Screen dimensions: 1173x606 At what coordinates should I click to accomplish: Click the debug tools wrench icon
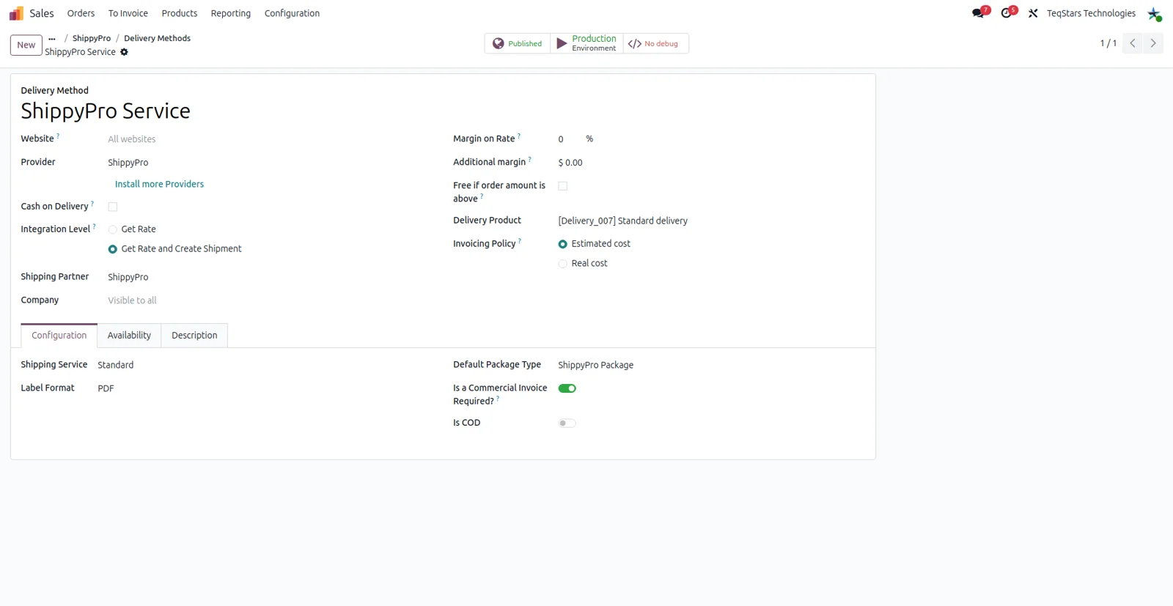point(1033,13)
